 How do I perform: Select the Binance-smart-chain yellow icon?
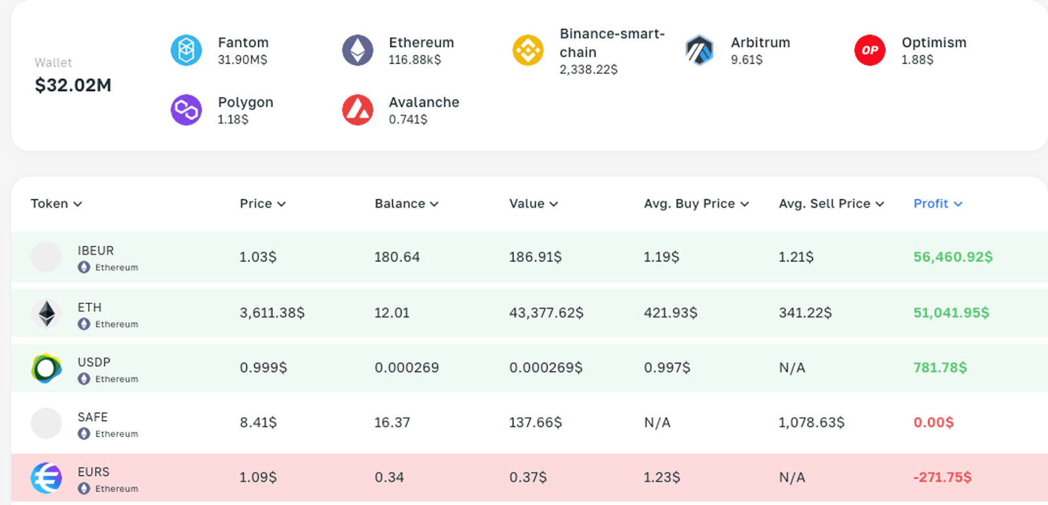click(528, 50)
